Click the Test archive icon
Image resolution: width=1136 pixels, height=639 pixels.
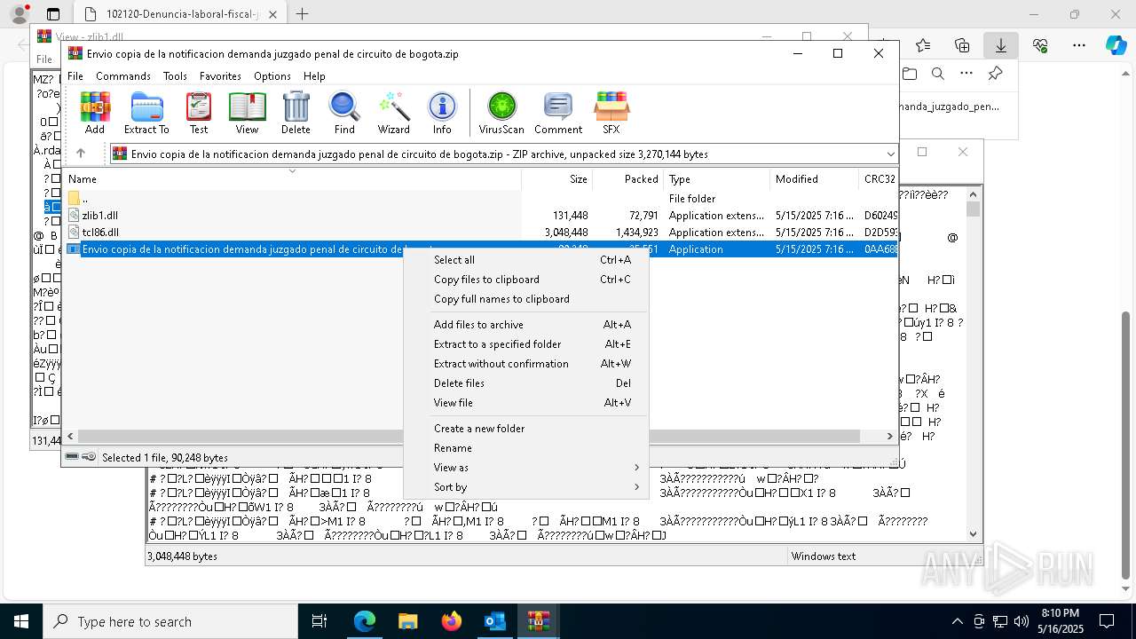pyautogui.click(x=199, y=113)
